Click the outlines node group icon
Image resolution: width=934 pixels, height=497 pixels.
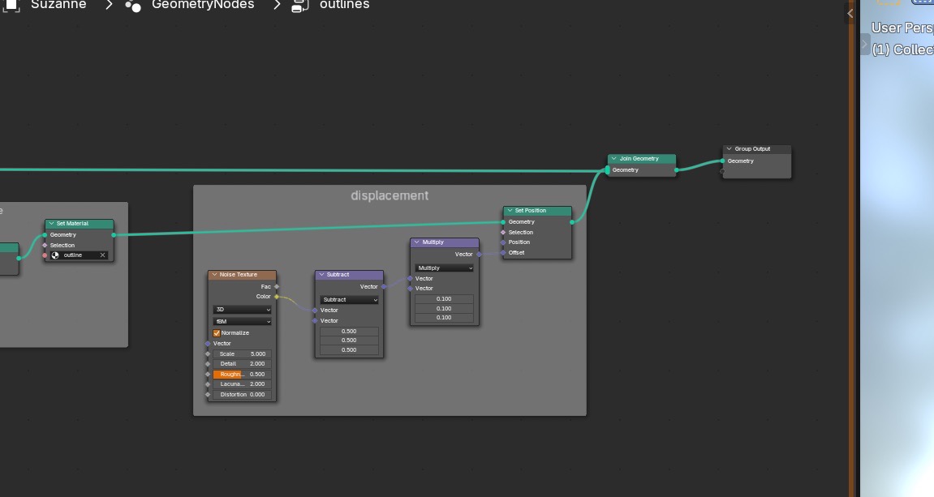[299, 6]
